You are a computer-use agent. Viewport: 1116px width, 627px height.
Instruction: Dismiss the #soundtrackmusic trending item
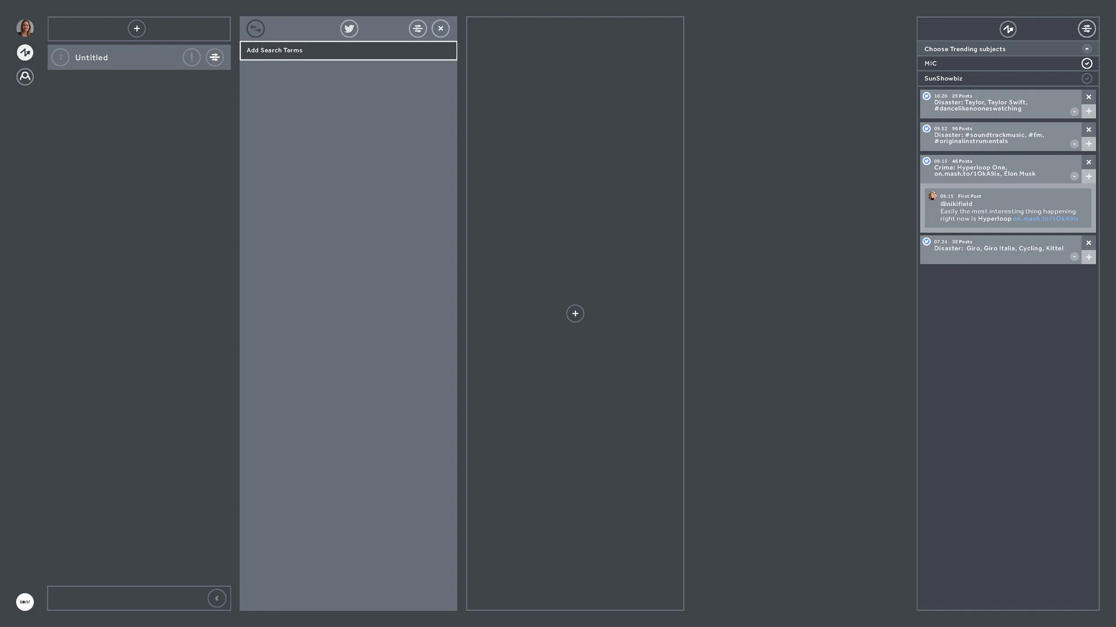point(1088,130)
